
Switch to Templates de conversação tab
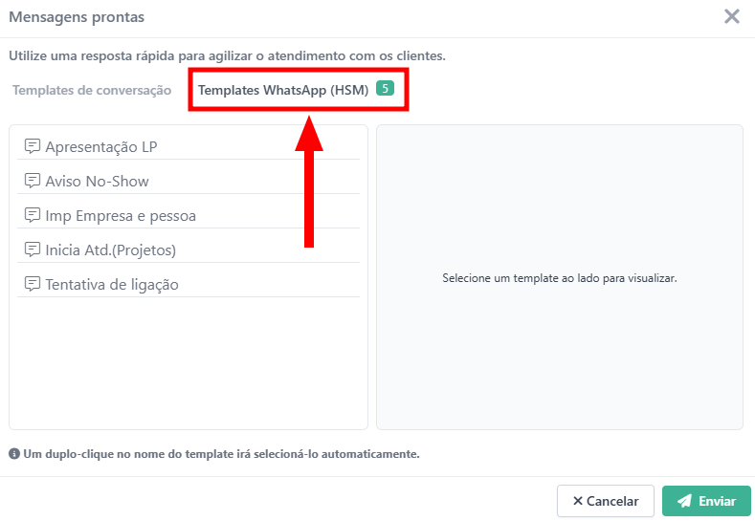[x=92, y=90]
